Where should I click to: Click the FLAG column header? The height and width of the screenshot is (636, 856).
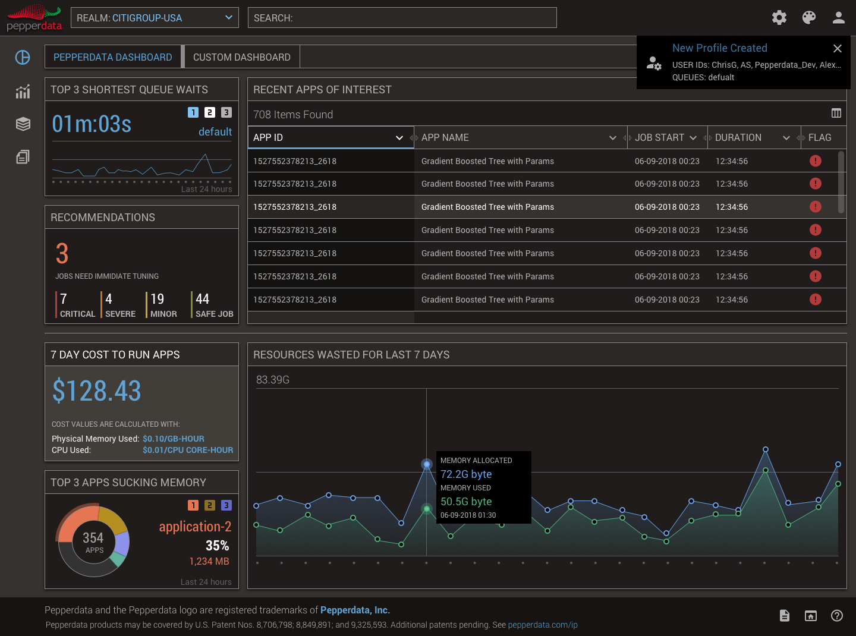coord(820,138)
